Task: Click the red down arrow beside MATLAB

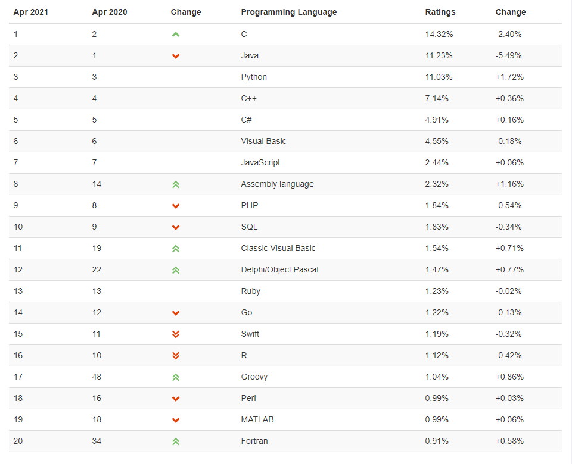Action: coord(175,421)
